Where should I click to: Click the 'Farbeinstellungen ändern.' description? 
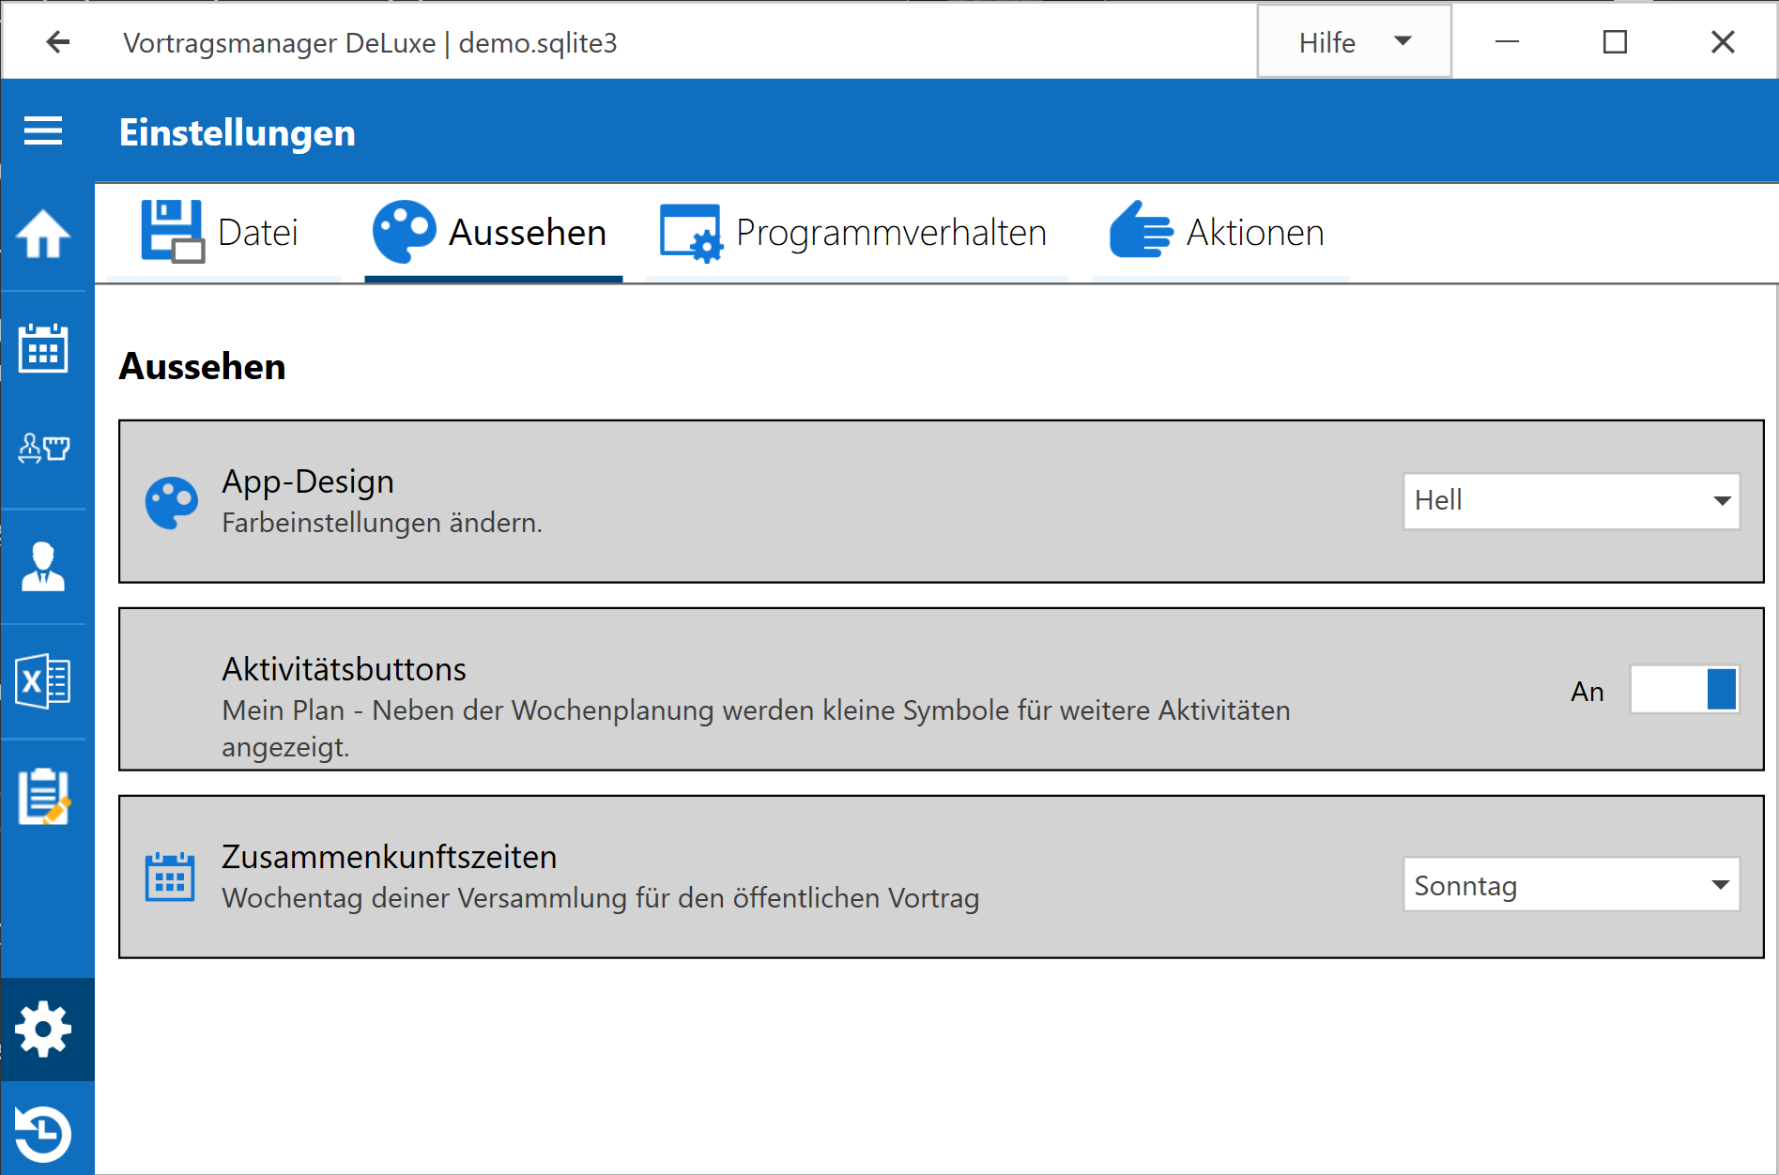click(382, 523)
